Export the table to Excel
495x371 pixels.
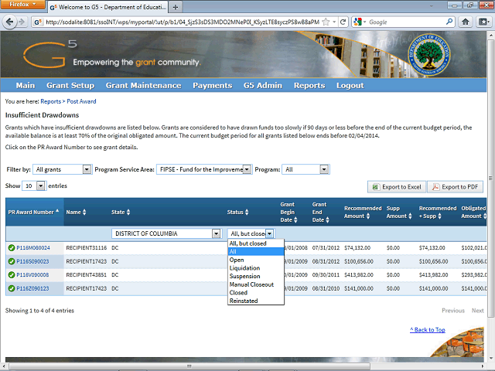397,187
